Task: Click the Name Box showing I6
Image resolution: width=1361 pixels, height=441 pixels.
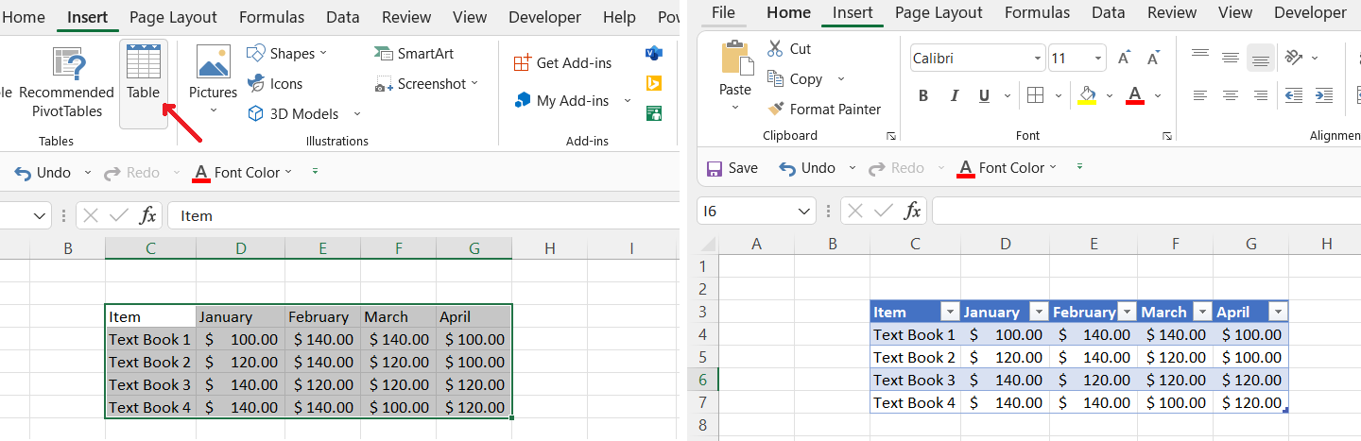Action: (x=748, y=211)
